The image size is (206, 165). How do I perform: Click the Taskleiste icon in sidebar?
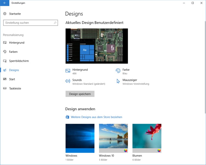pos(5,88)
